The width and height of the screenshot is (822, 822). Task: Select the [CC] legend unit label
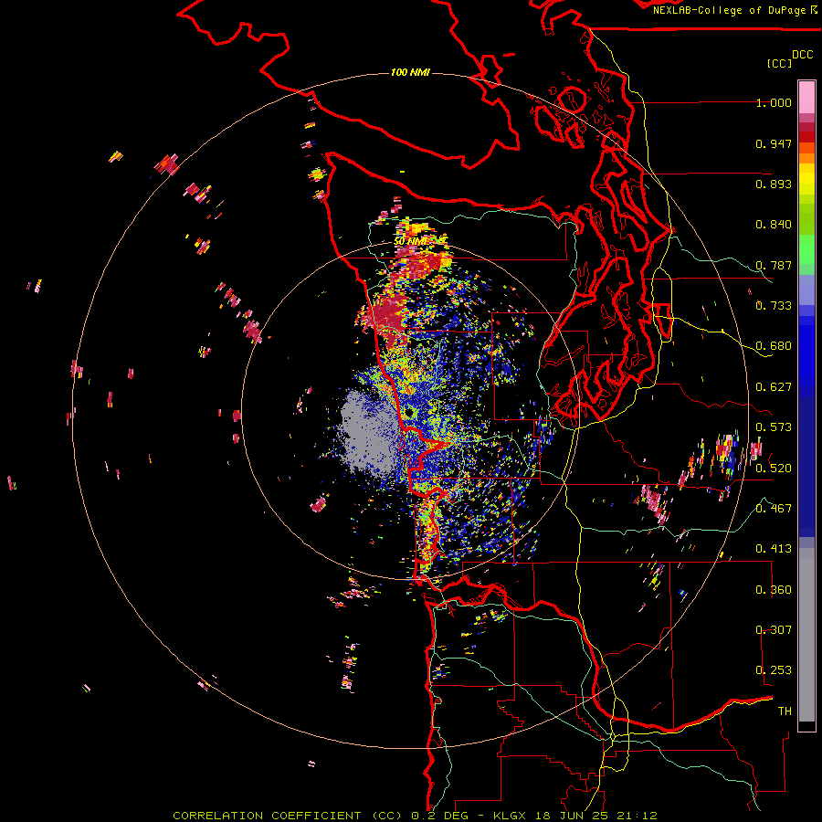[x=779, y=63]
